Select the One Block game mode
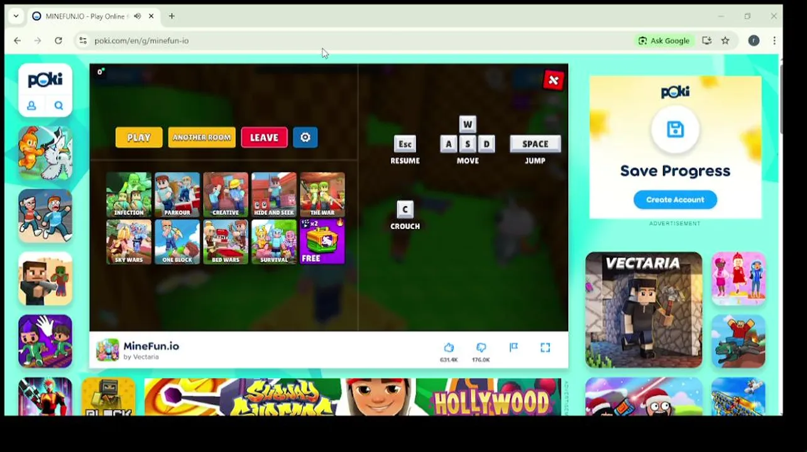Image resolution: width=807 pixels, height=452 pixels. [x=177, y=242]
